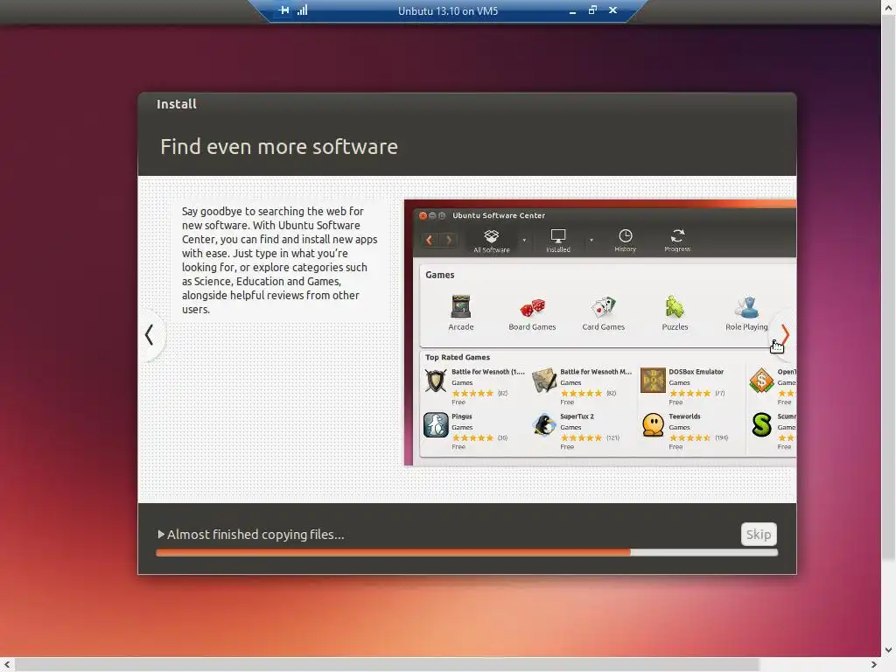Click the Battle for Wesnoth shield icon
Viewport: 896px width, 672px height.
coord(436,381)
